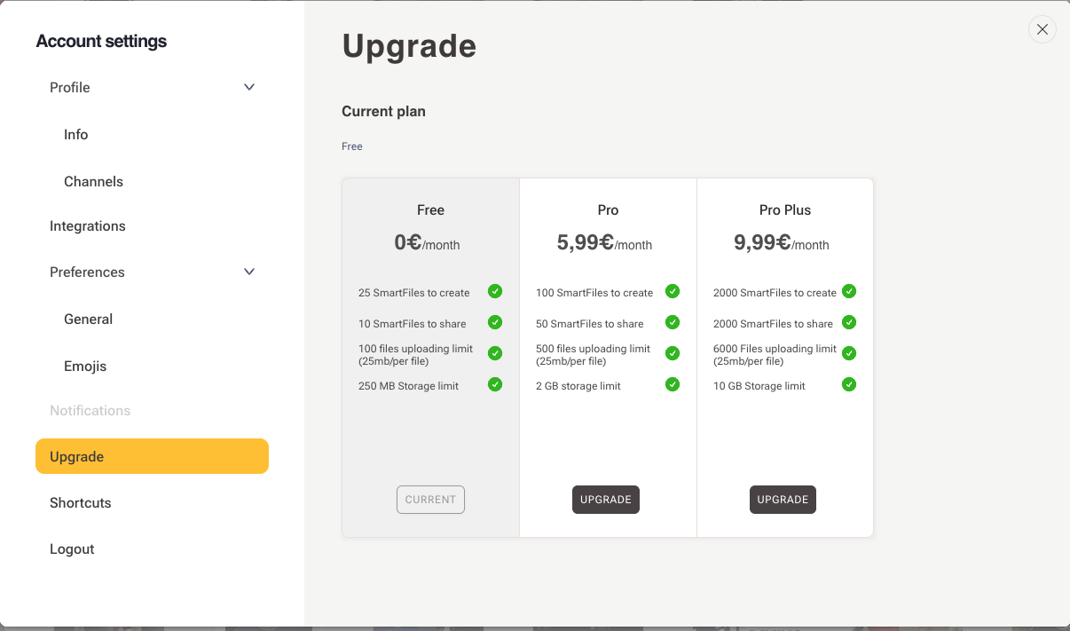The width and height of the screenshot is (1070, 631).
Task: Upgrade to the Pro plan
Action: click(x=606, y=500)
